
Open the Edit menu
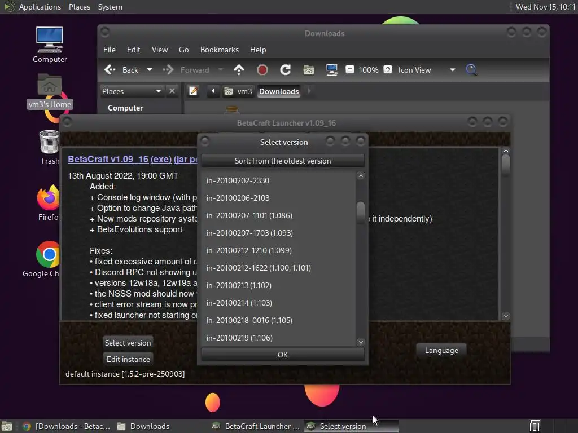click(x=133, y=50)
